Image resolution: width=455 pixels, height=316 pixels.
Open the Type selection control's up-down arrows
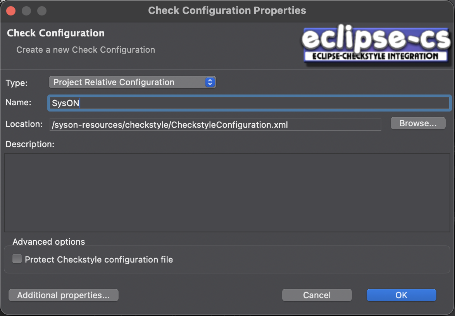[210, 82]
